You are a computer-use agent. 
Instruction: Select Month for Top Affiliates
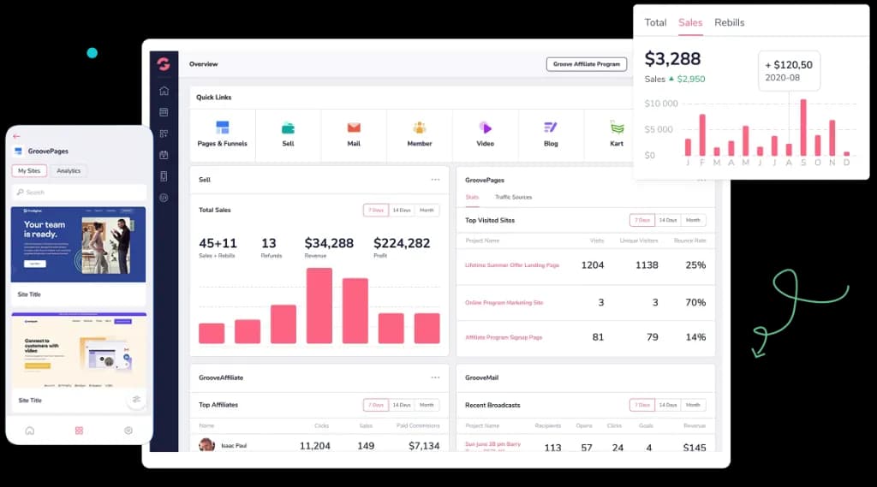click(x=427, y=405)
